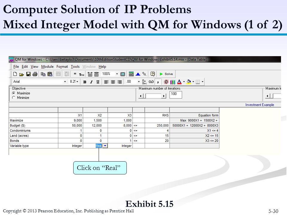Viewport: 287px width, 215px height.
Task: Click the Maximize row X1 value 9,000
Action: coord(71,120)
